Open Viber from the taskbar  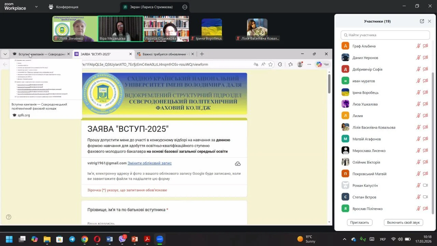122,239
